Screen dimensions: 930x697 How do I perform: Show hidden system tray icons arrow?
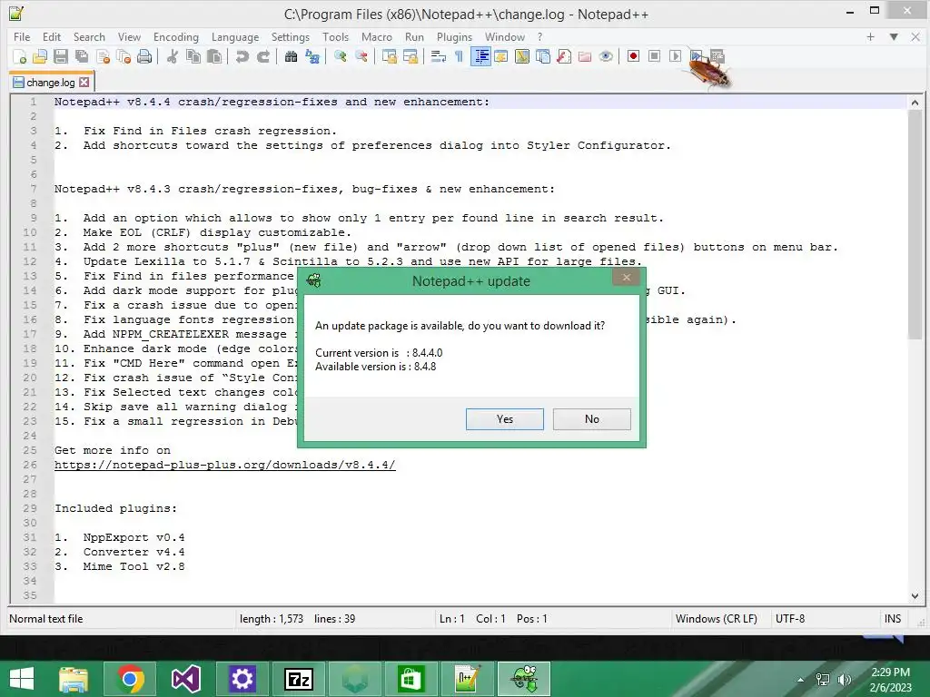click(801, 680)
